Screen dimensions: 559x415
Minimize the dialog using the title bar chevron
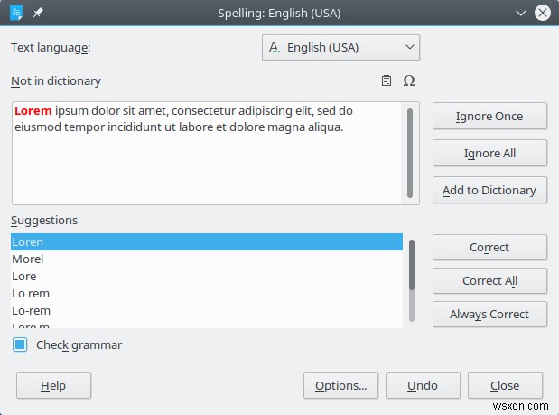(520, 13)
